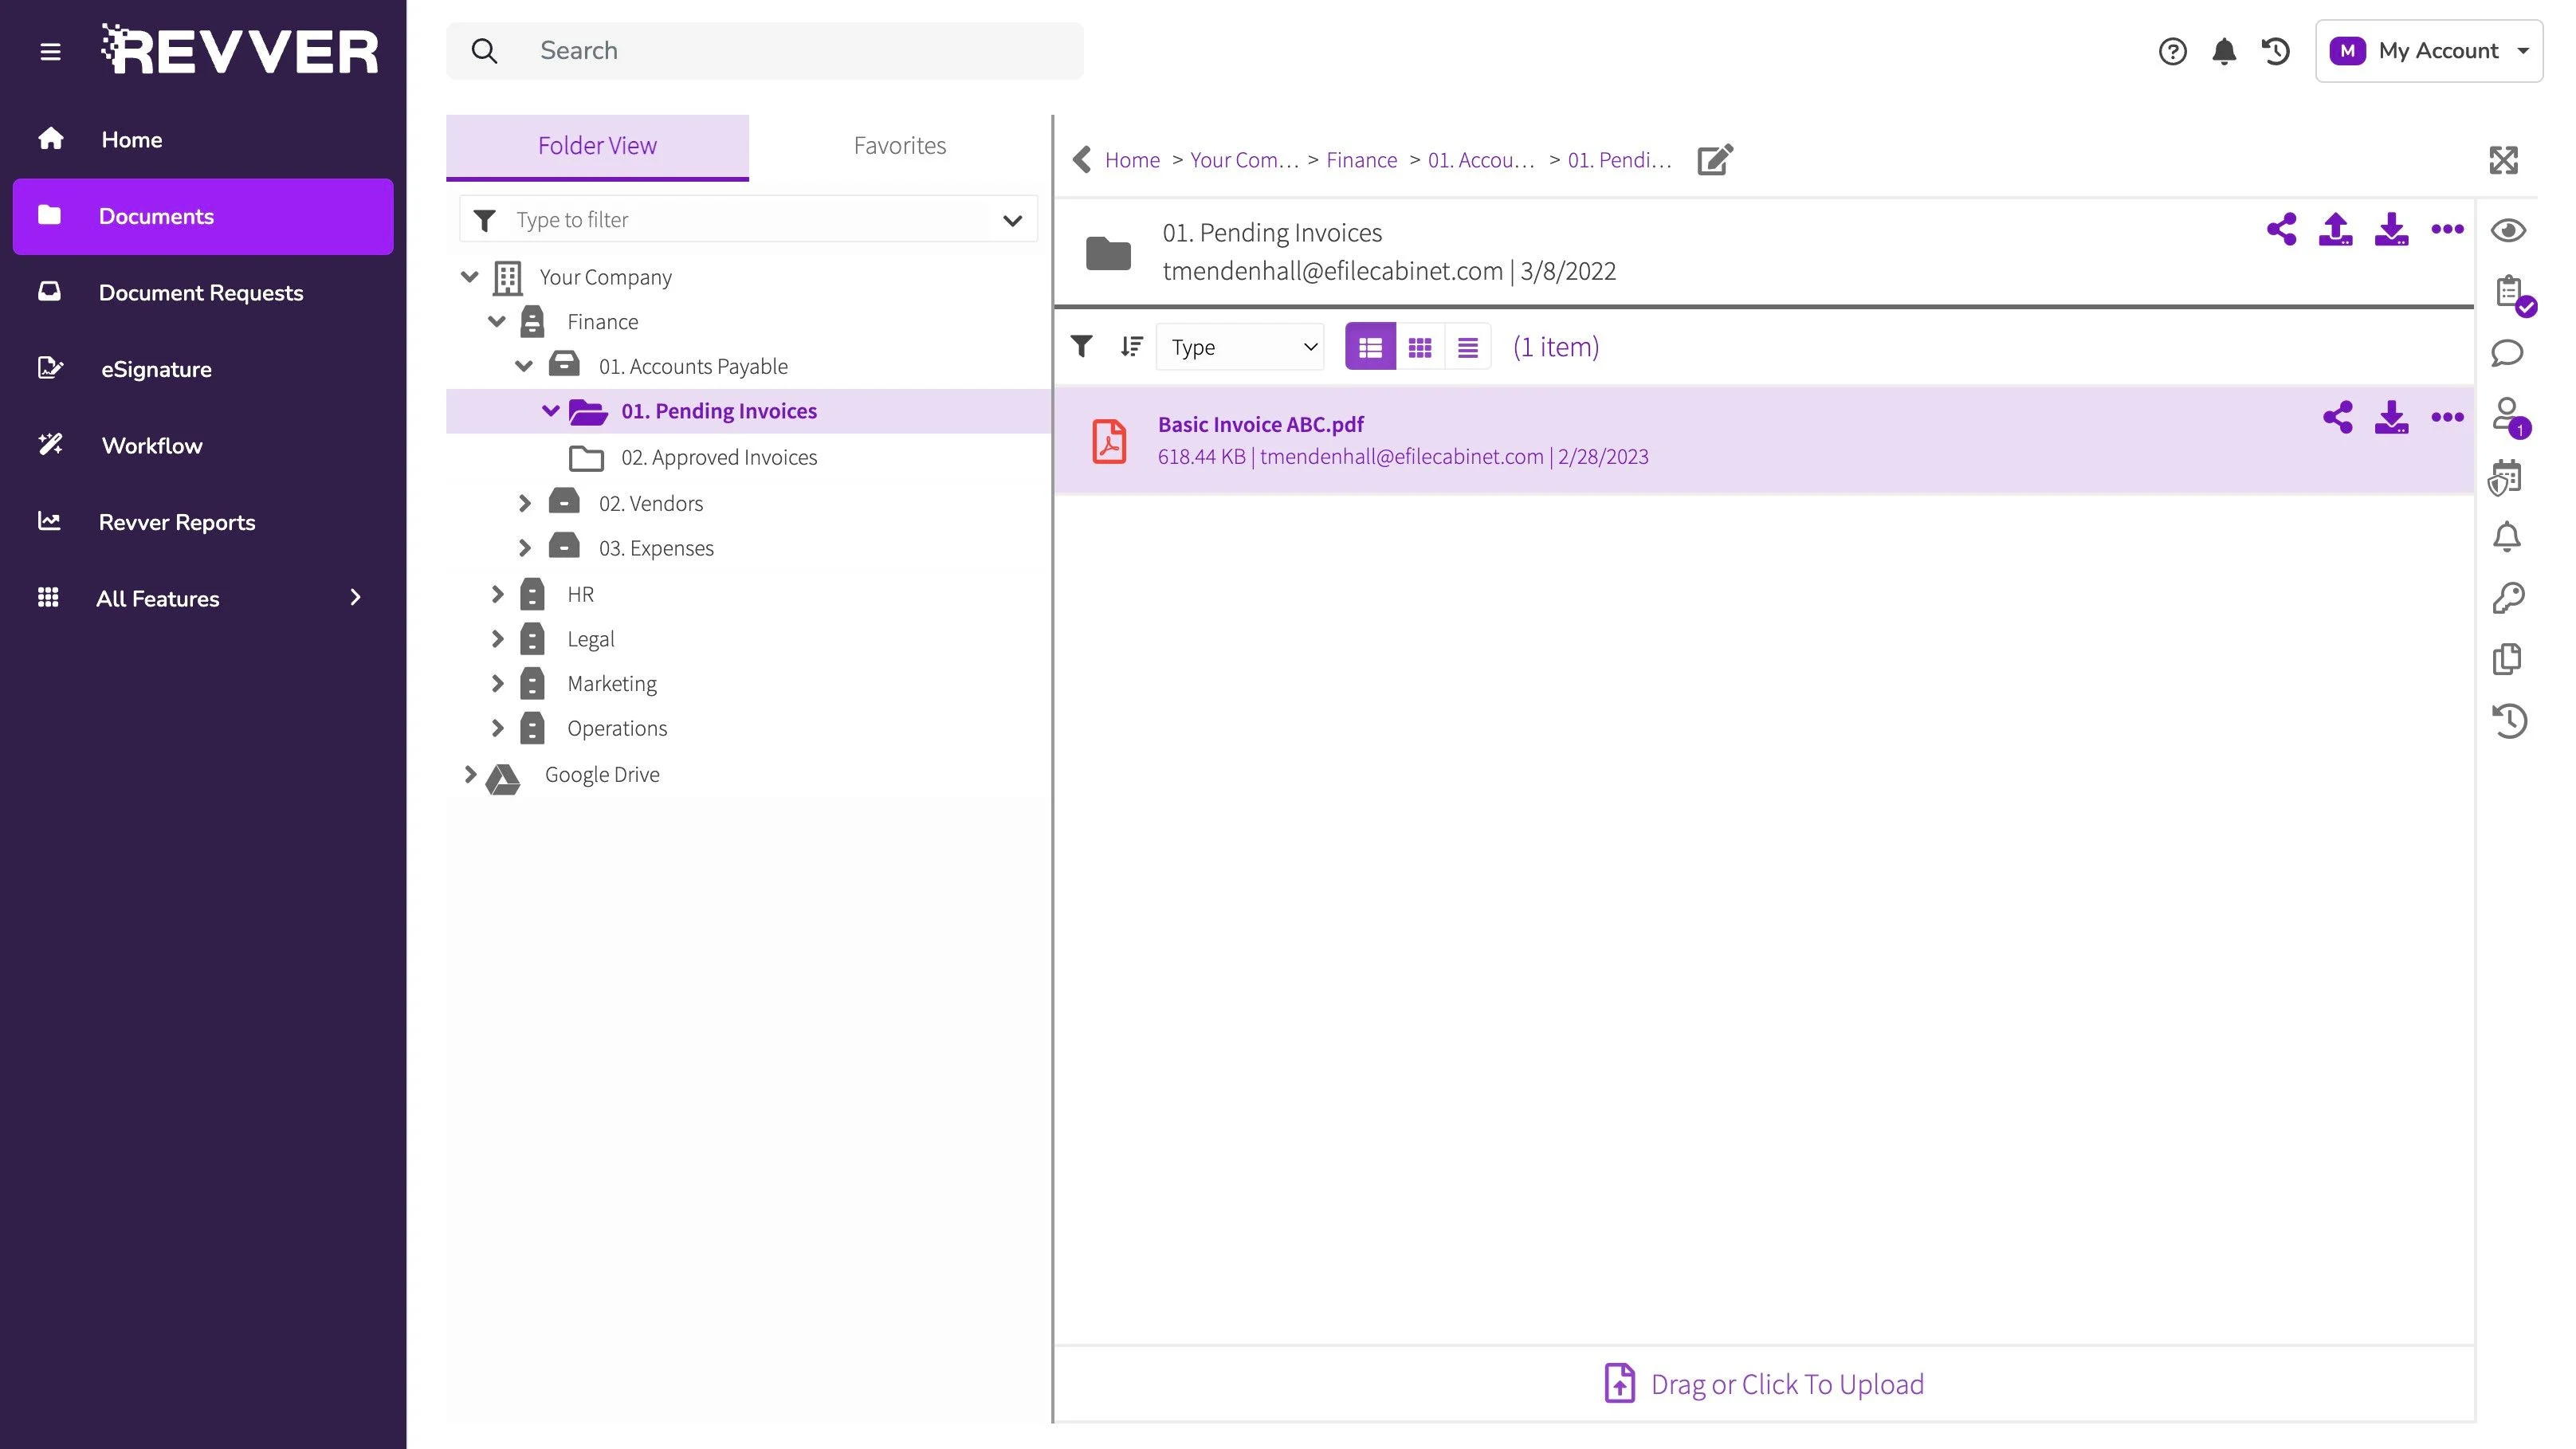Click Finance breadcrumb link

(1361, 160)
